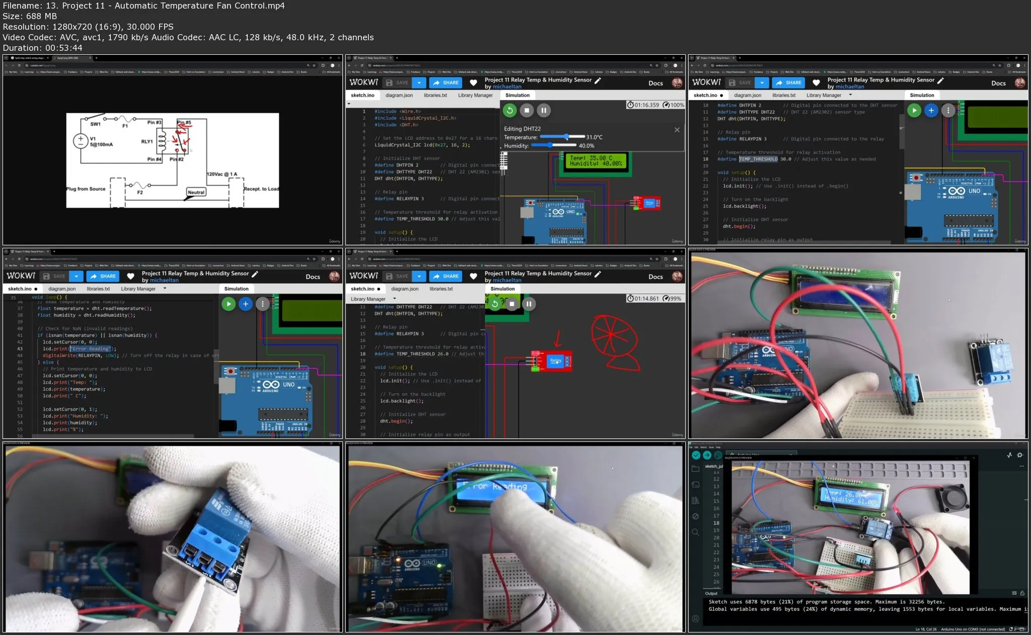The width and height of the screenshot is (1031, 635).
Task: Stop simulation in the 01:14.861 timer frame
Action: [511, 304]
